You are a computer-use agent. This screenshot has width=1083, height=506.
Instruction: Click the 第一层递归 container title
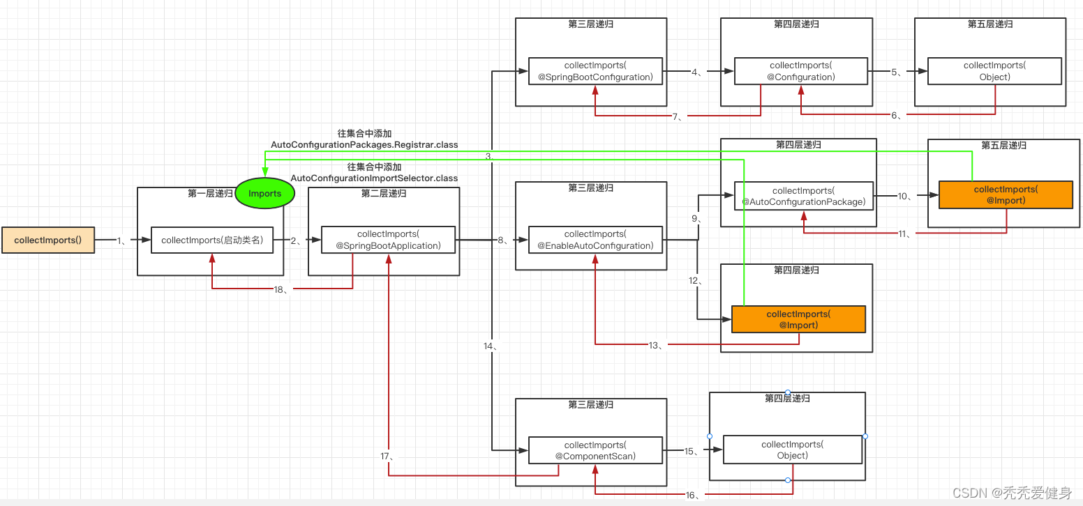click(210, 194)
